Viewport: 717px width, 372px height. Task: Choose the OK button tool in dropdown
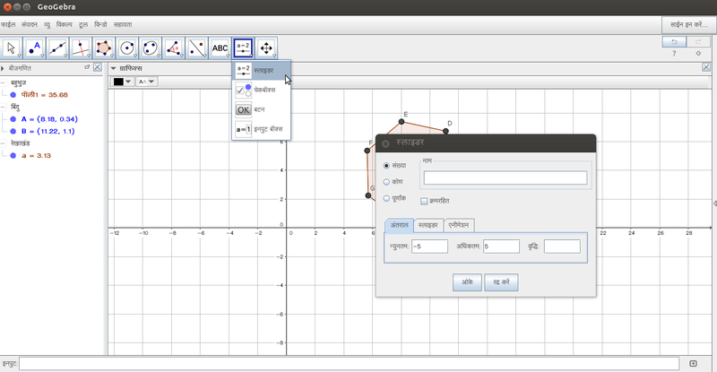pos(261,110)
